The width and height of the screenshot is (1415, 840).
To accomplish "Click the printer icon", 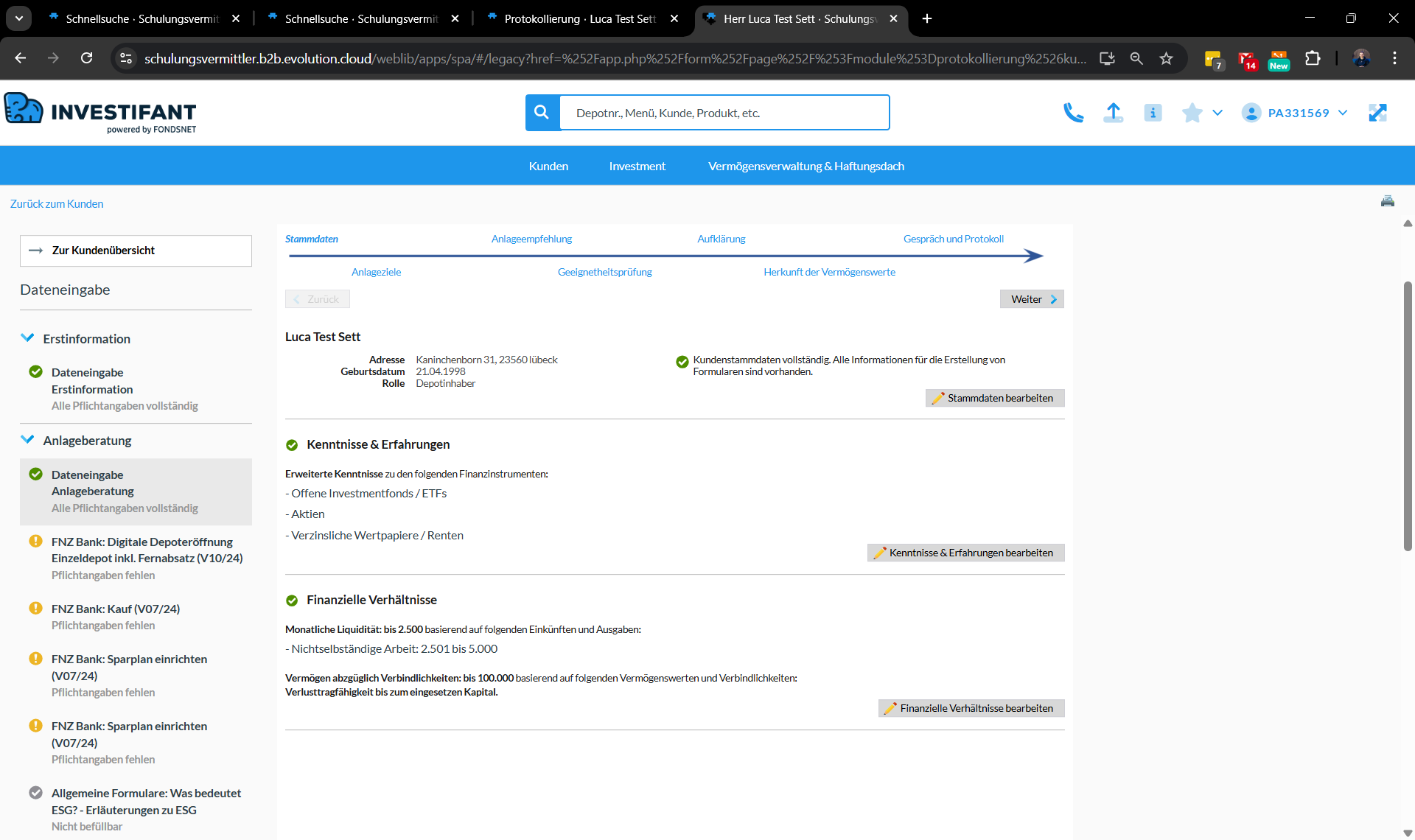I will coord(1387,202).
